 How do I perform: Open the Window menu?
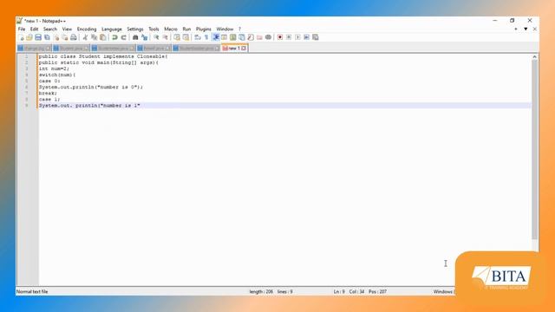click(225, 29)
